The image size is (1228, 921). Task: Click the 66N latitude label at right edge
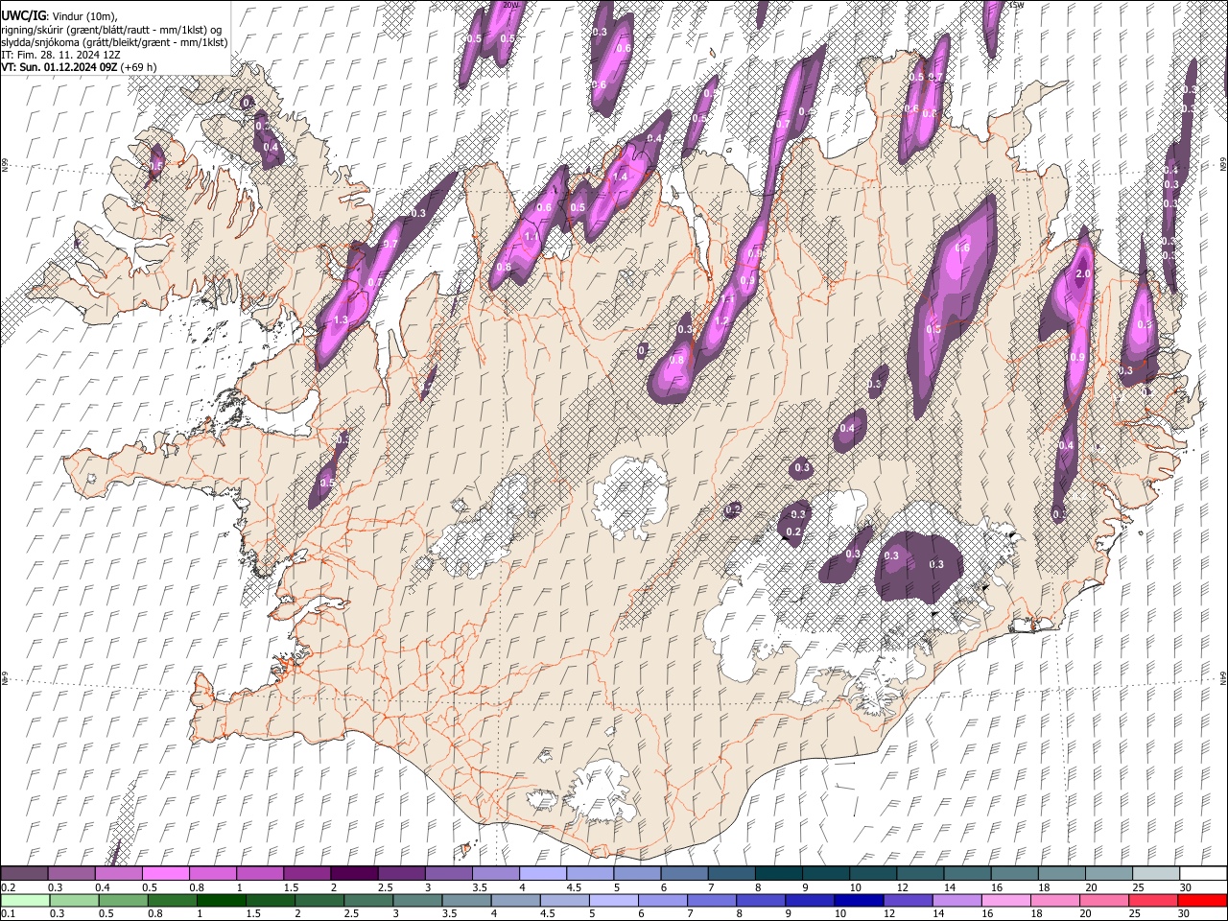1223,166
